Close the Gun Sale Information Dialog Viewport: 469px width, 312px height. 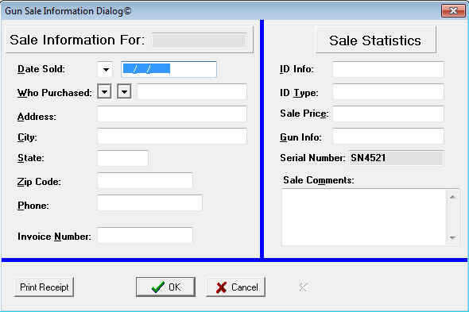tap(453, 11)
